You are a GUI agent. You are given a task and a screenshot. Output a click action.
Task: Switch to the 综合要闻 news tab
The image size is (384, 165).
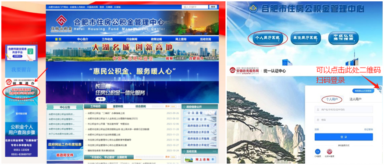pyautogui.click(x=140, y=106)
